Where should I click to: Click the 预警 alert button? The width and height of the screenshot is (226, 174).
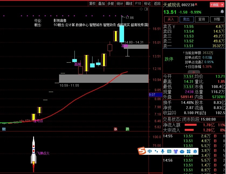[x=217, y=19]
